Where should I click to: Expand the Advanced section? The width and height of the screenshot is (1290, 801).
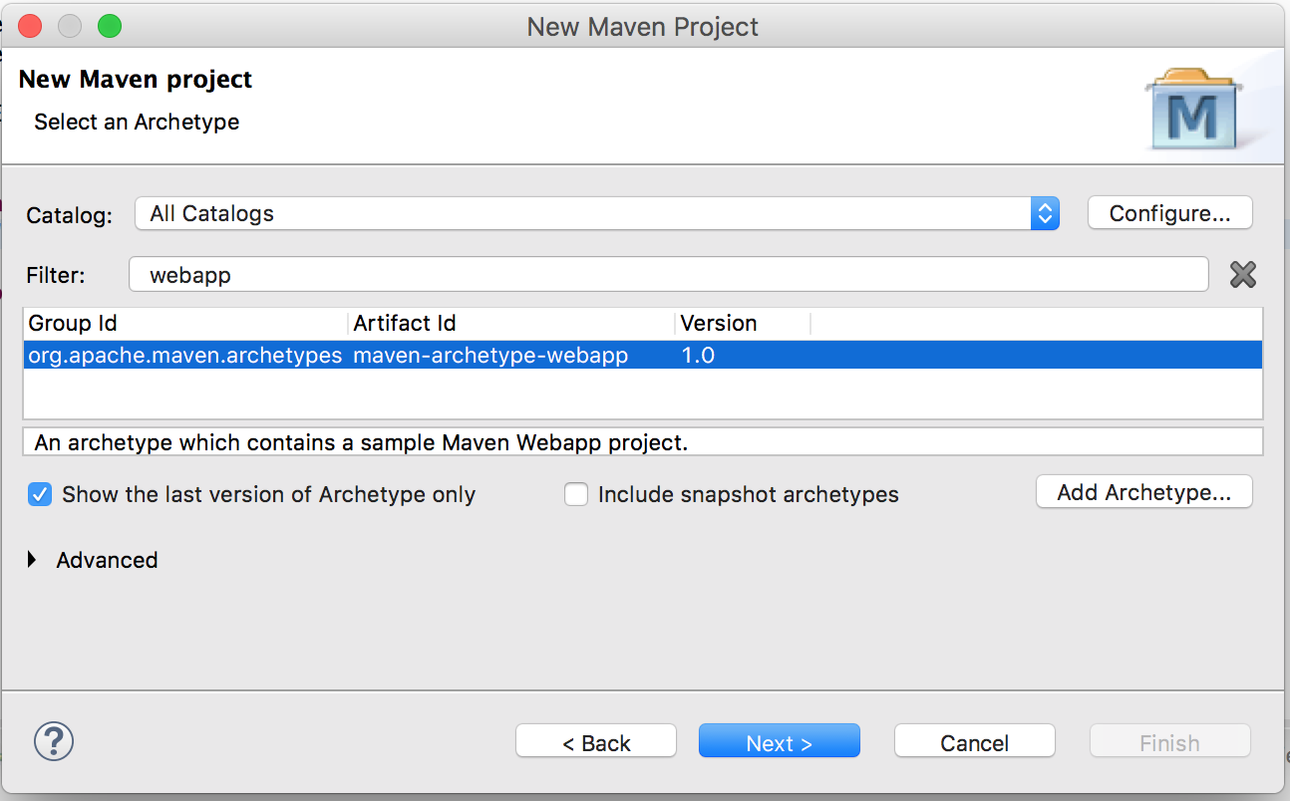point(33,560)
